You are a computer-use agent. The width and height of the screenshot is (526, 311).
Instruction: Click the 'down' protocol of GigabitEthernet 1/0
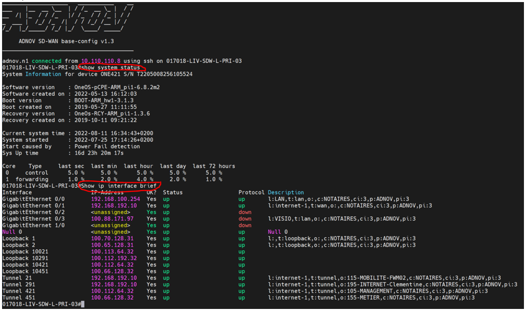pos(245,226)
